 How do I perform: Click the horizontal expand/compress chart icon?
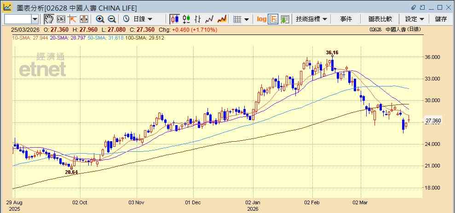coord(84,19)
